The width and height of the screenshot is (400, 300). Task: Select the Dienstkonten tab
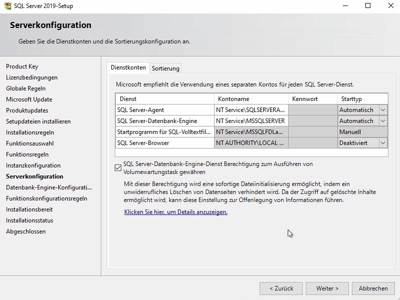click(128, 67)
